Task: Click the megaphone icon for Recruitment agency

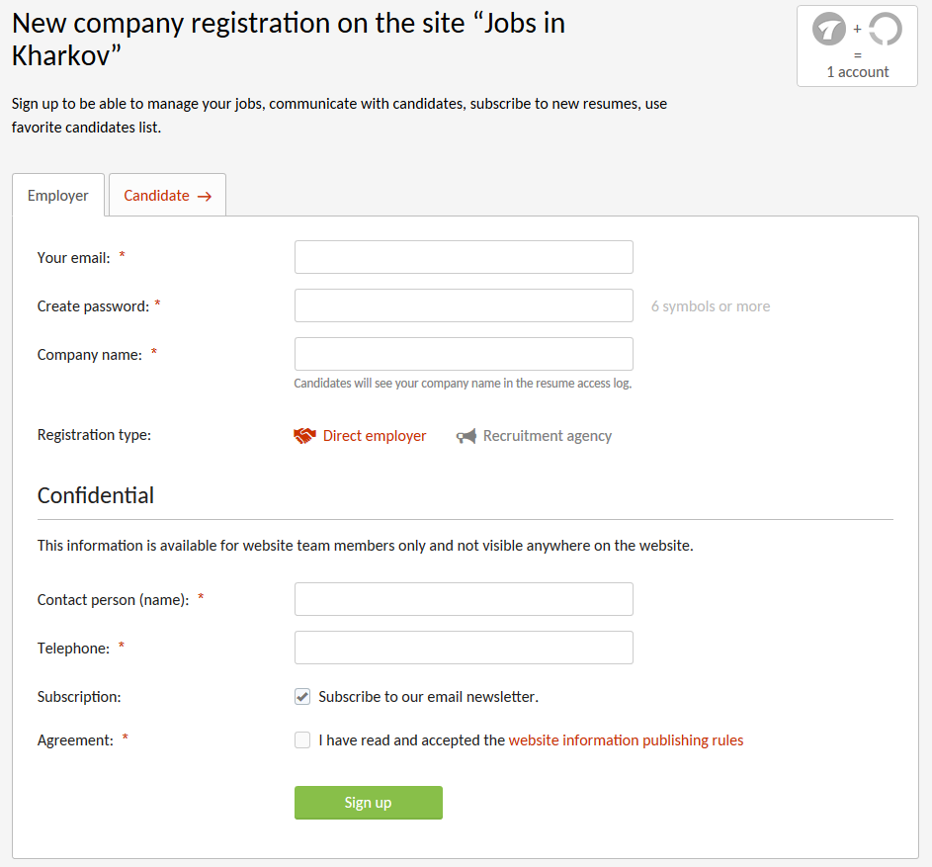Action: click(x=466, y=436)
